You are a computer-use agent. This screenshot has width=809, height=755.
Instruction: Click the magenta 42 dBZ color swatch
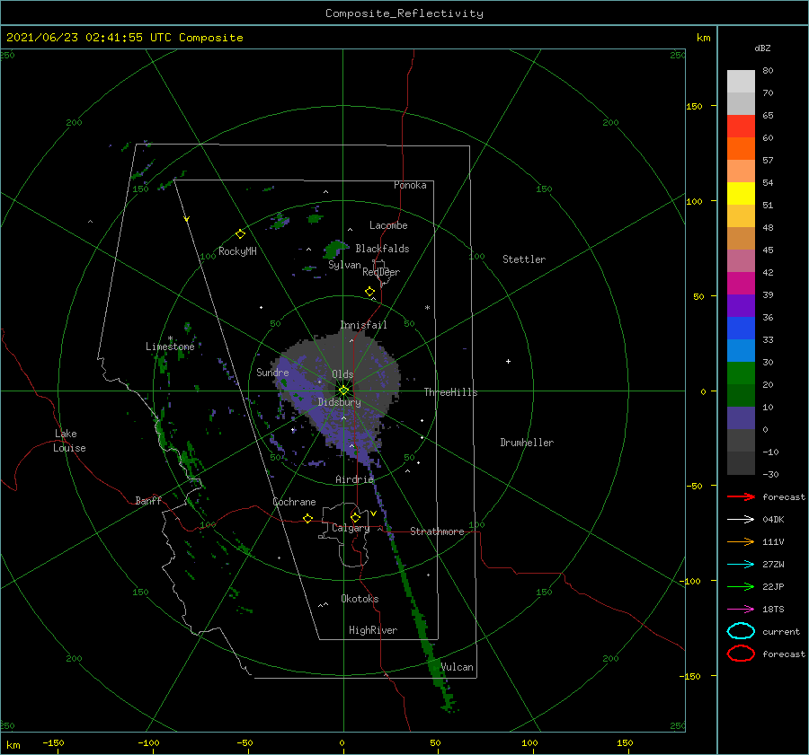coord(741,283)
